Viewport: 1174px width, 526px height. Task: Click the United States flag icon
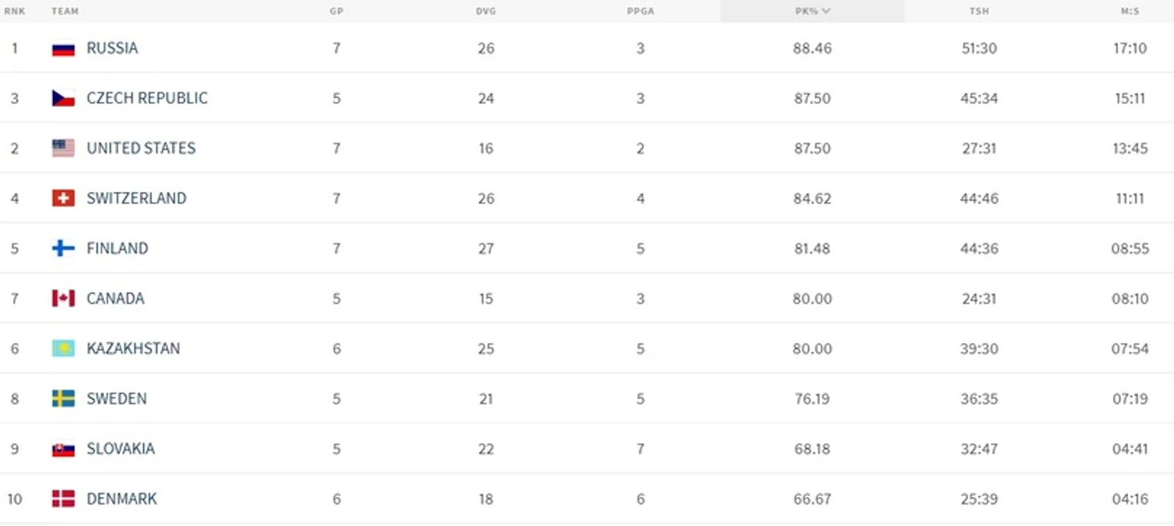coord(64,148)
